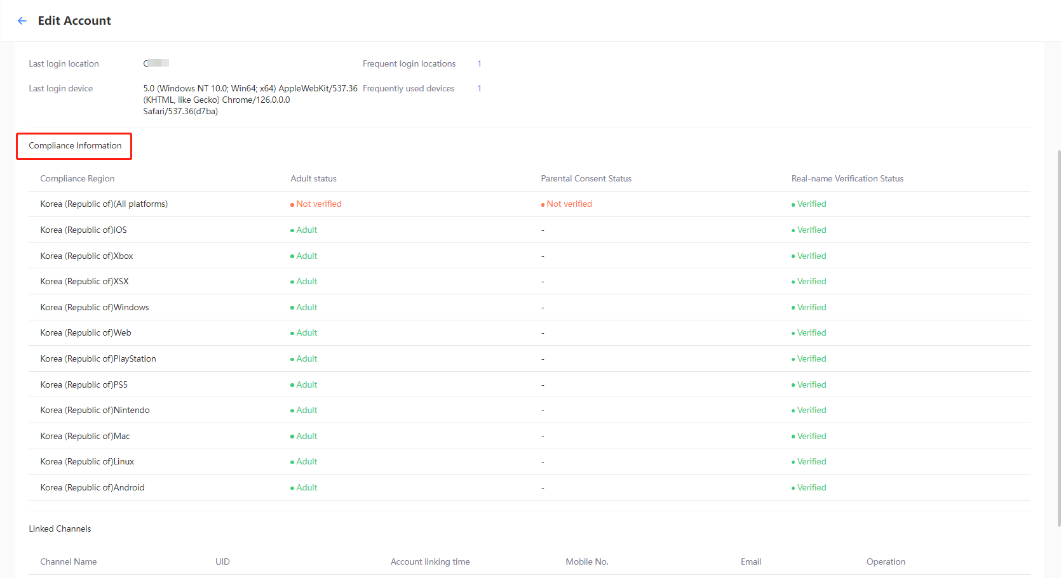Screen dimensions: 1061x578
Task: Click the Adult status column header
Action: 313,179
